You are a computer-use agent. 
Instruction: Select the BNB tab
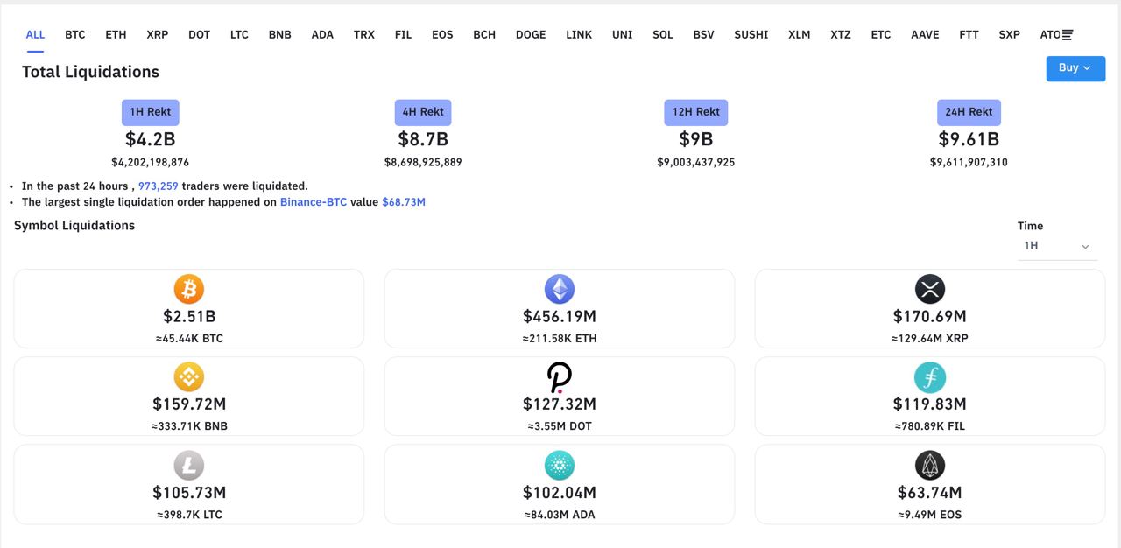tap(279, 35)
